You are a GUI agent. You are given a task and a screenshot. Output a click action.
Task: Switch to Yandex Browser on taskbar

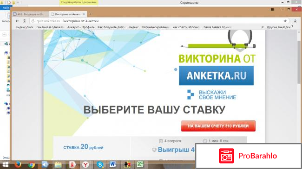point(85,165)
